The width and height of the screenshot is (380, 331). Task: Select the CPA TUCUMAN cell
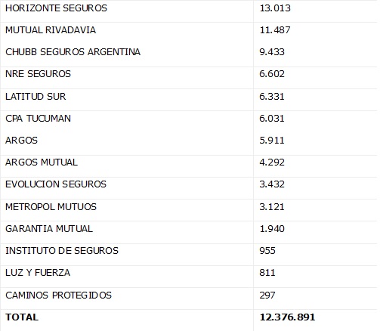(x=38, y=119)
